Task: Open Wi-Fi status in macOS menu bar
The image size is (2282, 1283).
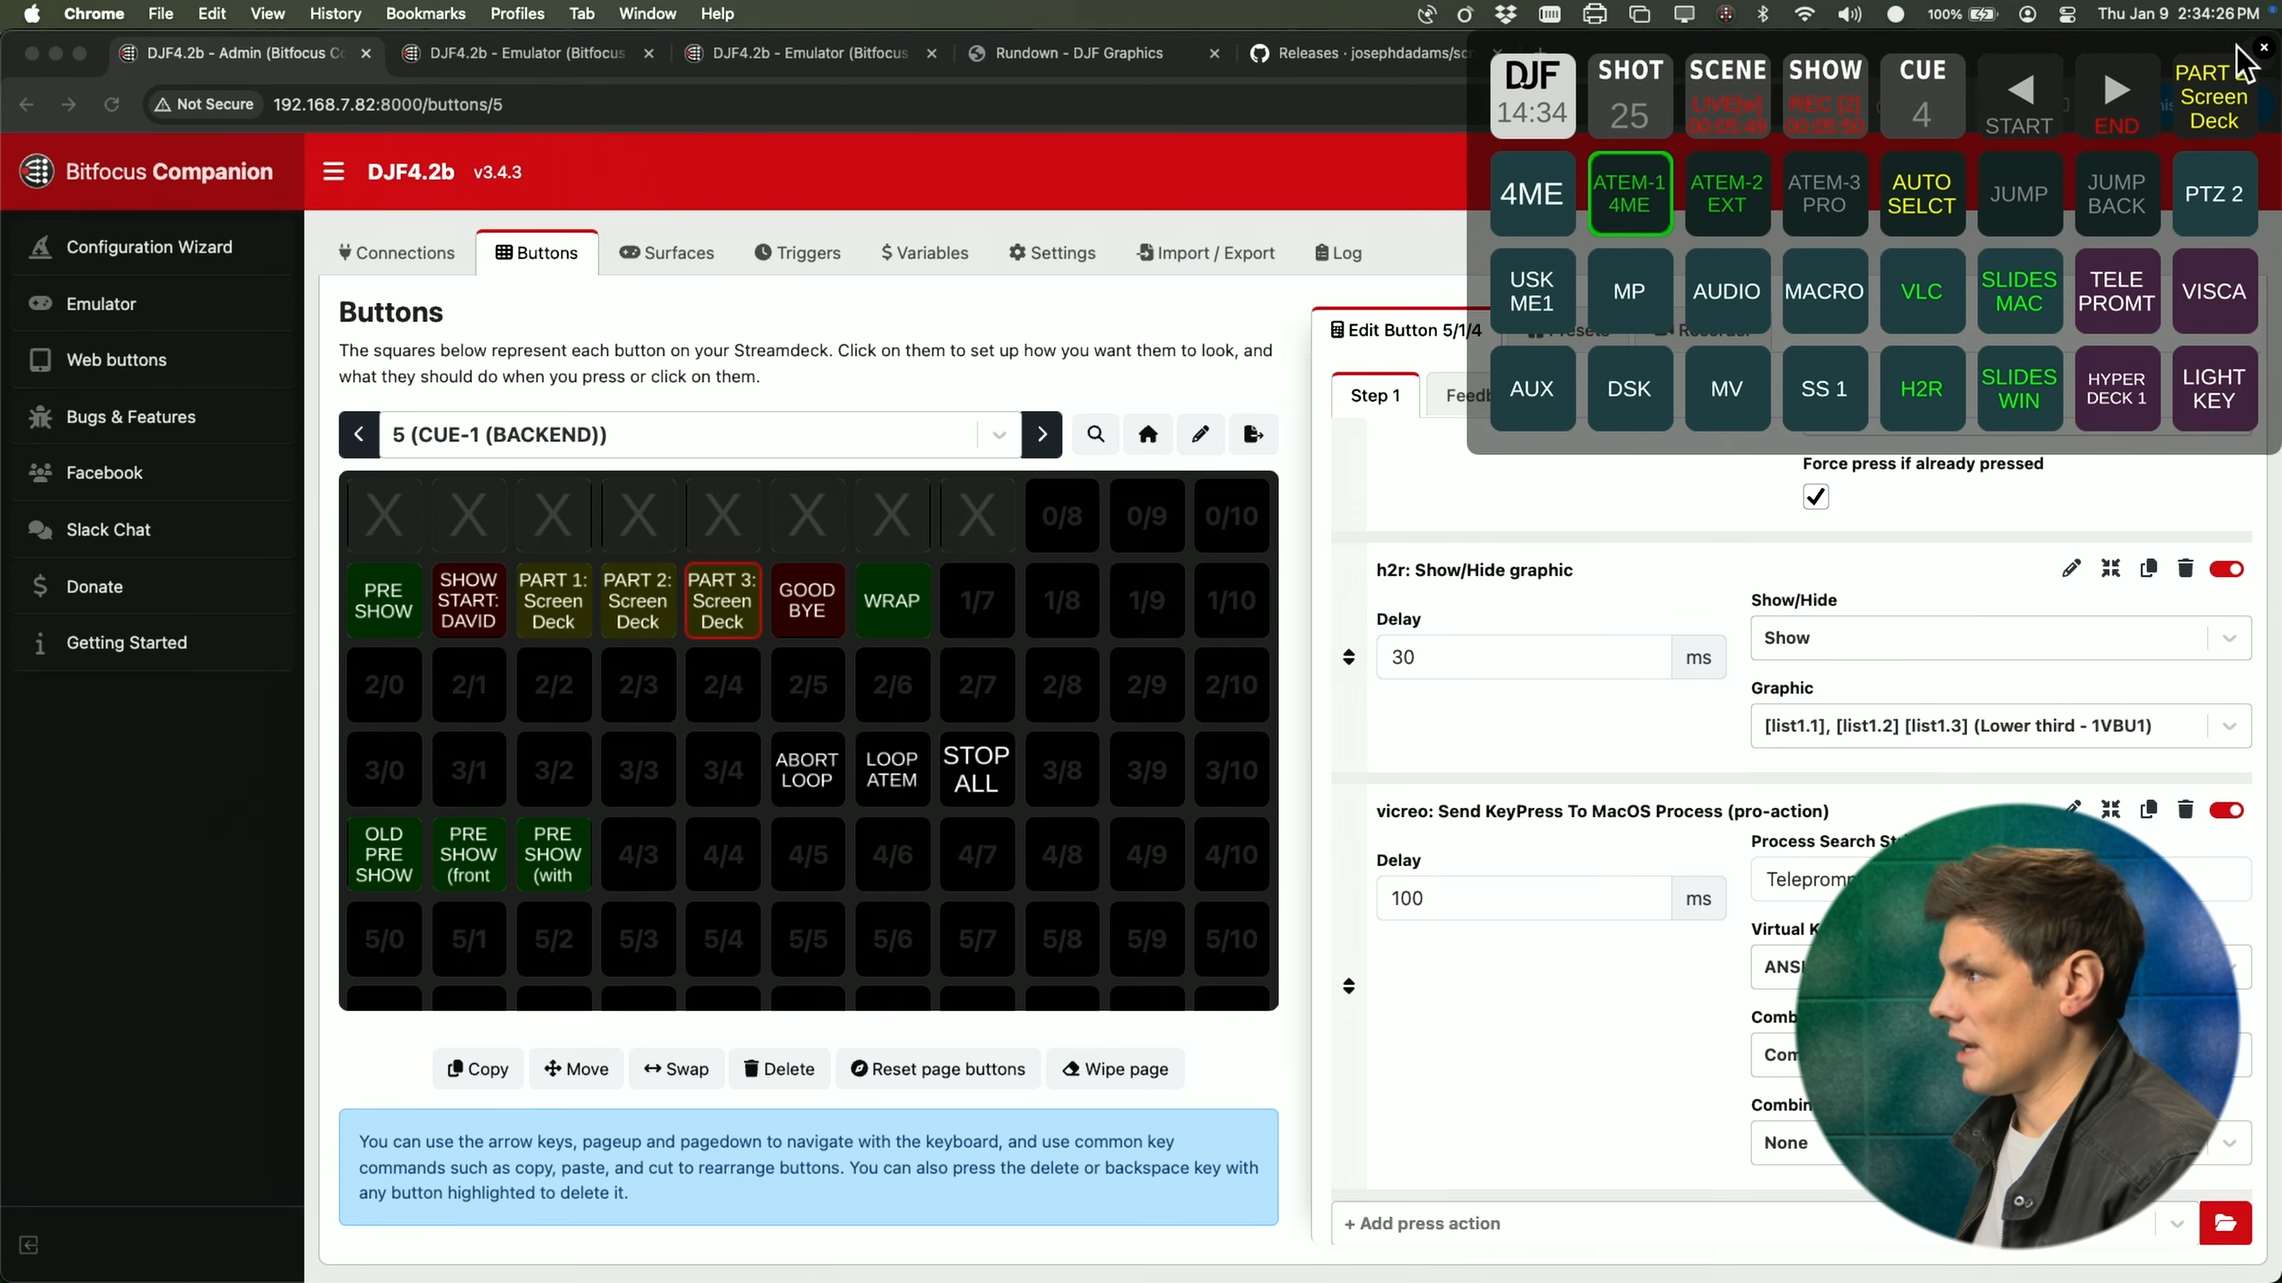Action: [1805, 14]
